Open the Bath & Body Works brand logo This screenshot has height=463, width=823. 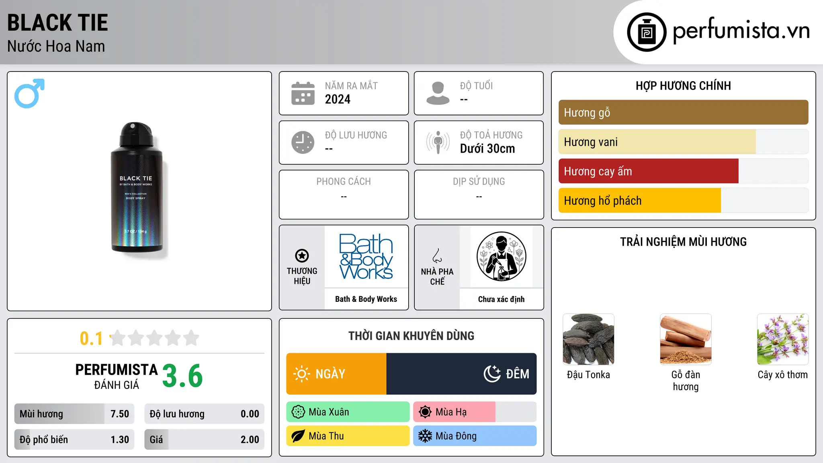(366, 256)
